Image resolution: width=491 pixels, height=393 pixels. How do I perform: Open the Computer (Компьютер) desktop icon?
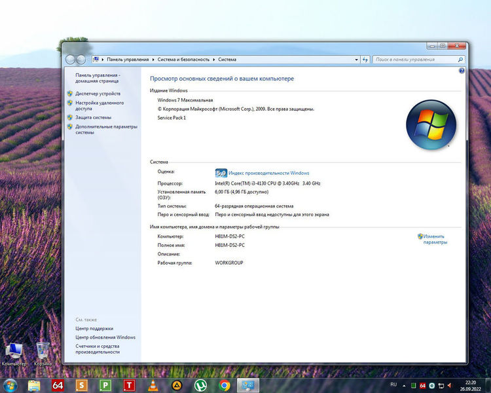pyautogui.click(x=14, y=352)
